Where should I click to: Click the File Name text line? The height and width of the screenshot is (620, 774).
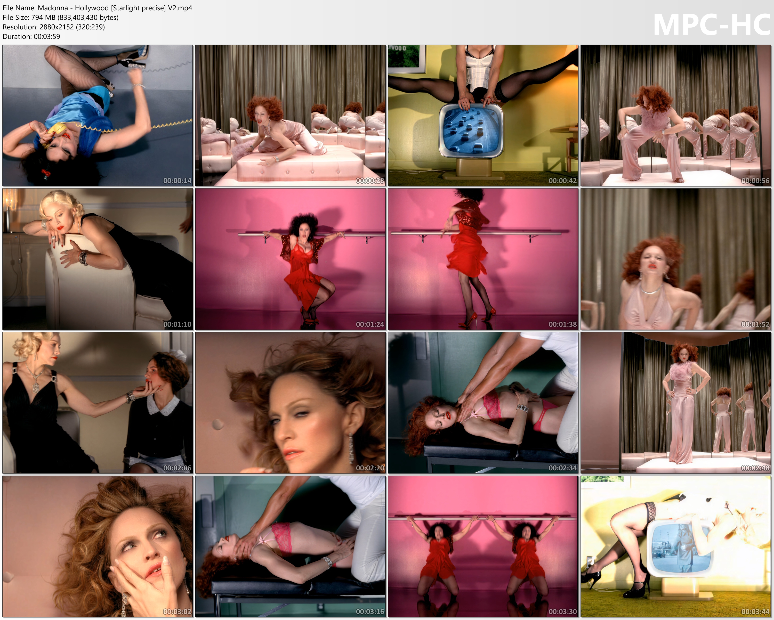pyautogui.click(x=97, y=8)
